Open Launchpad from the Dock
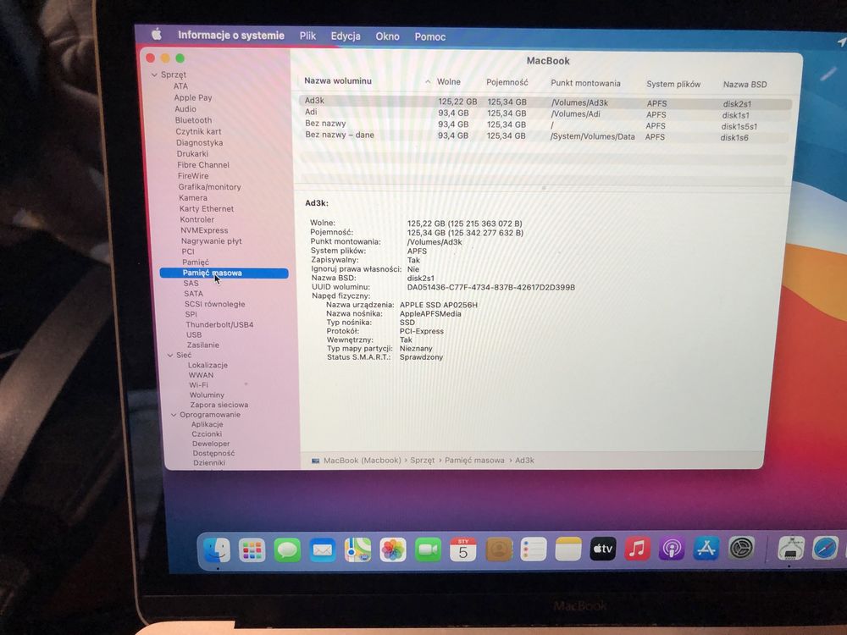 (252, 550)
